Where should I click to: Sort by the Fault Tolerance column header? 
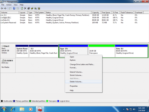coord(127,13)
